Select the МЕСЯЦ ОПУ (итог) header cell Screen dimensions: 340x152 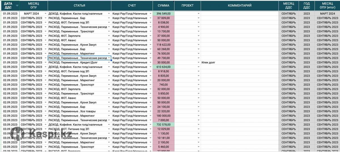coord(327,6)
